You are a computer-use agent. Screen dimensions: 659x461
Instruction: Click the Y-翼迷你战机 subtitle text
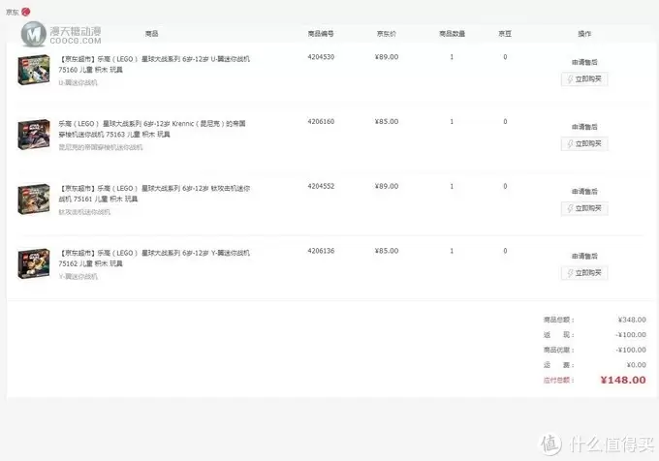(x=78, y=277)
